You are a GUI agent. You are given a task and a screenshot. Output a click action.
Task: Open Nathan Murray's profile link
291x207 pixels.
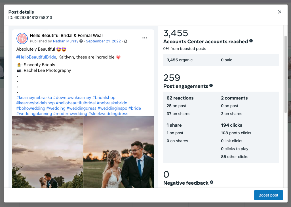point(66,41)
